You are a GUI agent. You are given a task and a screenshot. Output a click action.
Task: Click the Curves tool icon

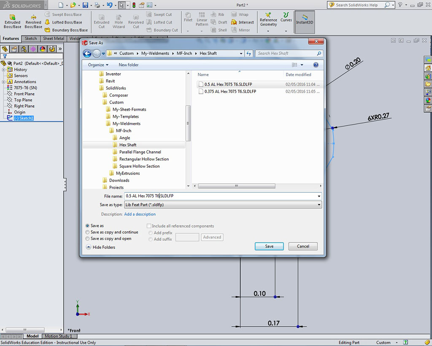(286, 17)
